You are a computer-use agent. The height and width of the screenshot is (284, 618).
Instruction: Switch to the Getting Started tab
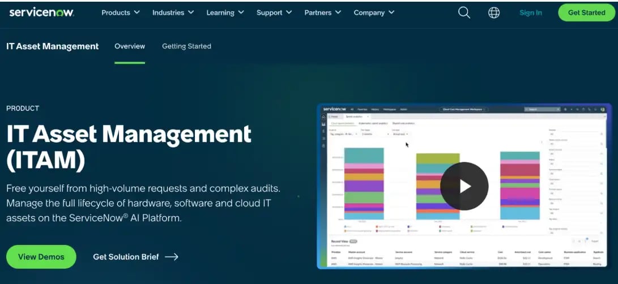click(x=186, y=46)
